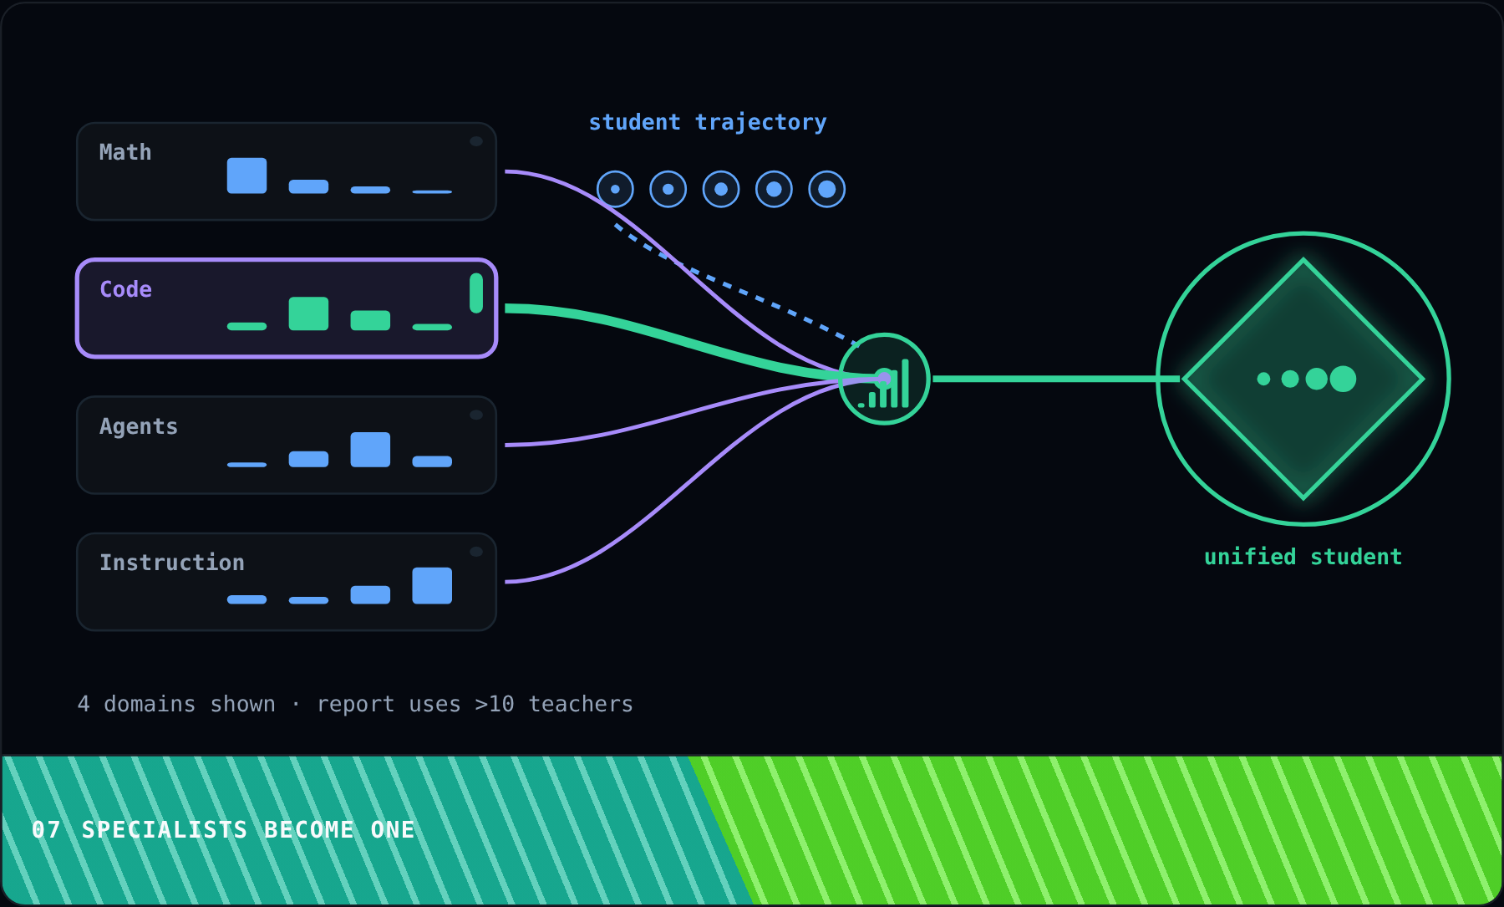Toggle the green Code card indicator
1504x907 pixels.
[x=476, y=293]
